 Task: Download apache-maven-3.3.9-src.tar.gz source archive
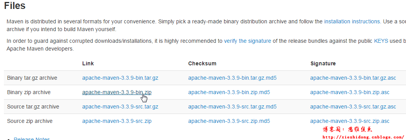(120, 107)
